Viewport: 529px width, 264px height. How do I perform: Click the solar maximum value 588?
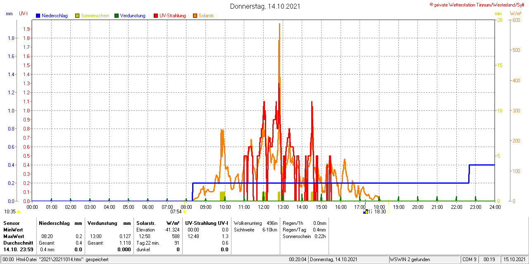coord(176,236)
